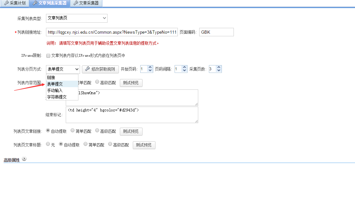The height and width of the screenshot is (219, 355).
Task: Click wrench icon on 文章采集器 tab
Action: [x=75, y=3]
